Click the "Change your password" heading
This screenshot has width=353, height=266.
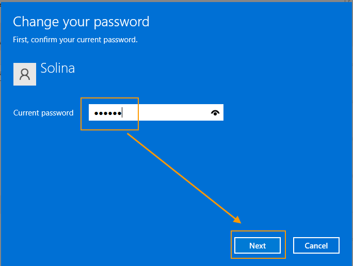coord(81,22)
